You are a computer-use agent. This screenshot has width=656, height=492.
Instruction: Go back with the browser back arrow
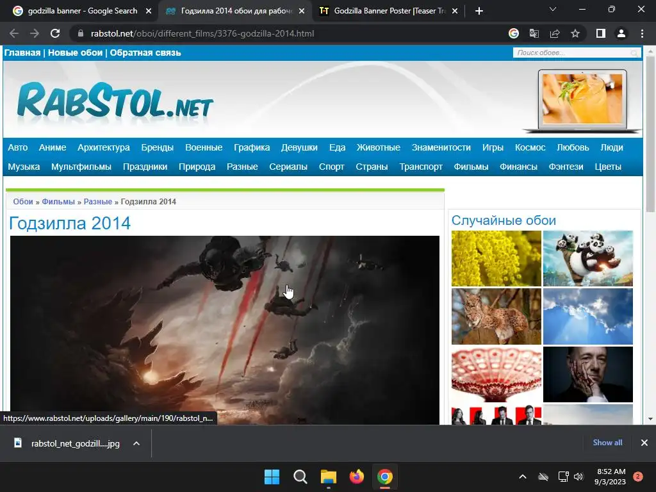[x=14, y=33]
